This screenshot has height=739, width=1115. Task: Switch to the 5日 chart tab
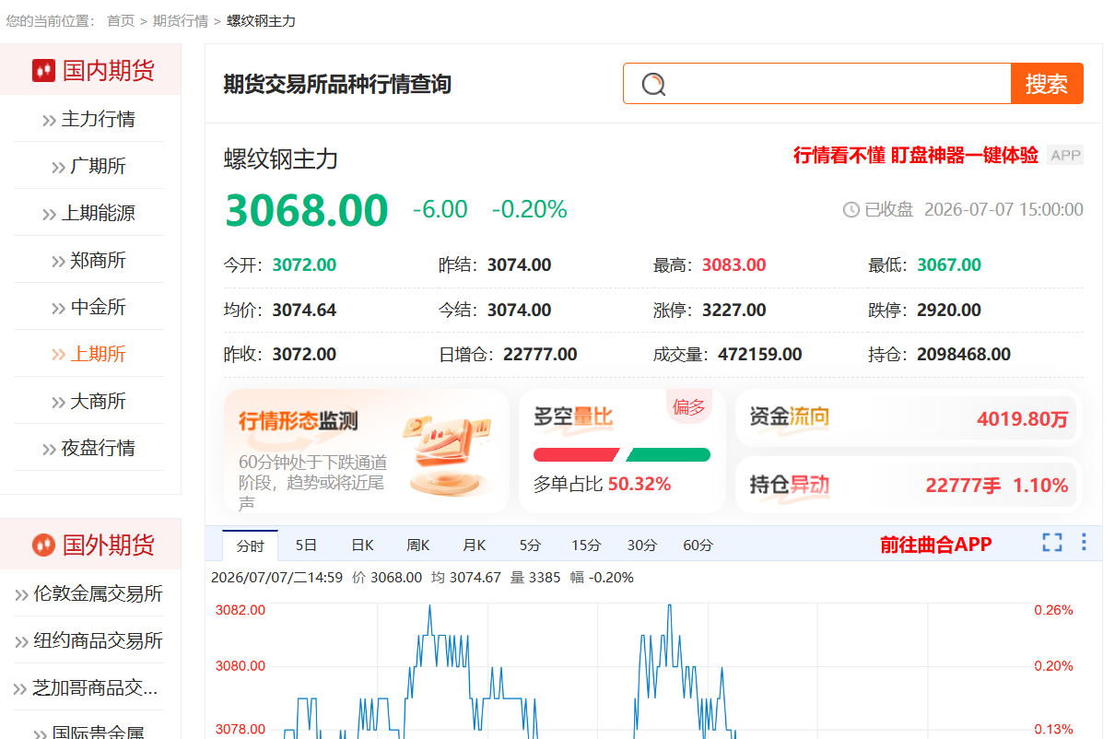pyautogui.click(x=306, y=545)
